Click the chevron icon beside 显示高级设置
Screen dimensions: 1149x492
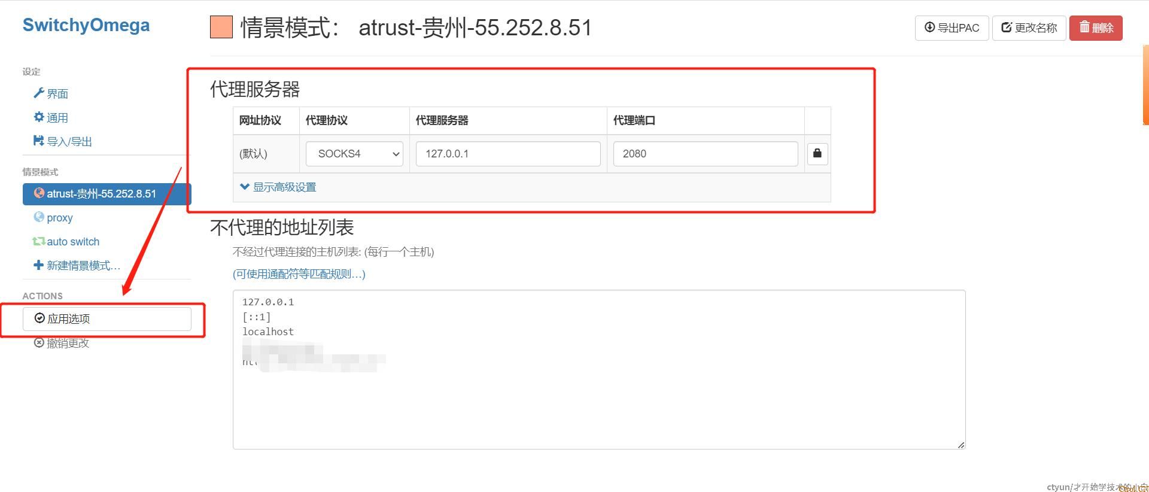[x=244, y=187]
